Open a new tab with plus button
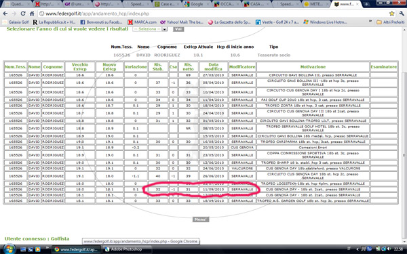The height and width of the screenshot is (254, 407). [366, 4]
